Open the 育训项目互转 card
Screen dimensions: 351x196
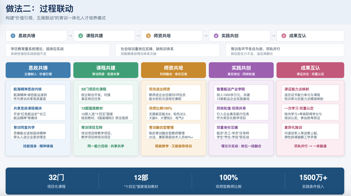pyautogui.click(x=106, y=131)
